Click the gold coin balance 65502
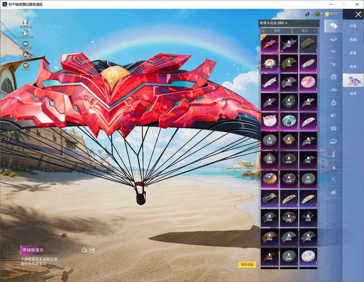Screen dimensions: 364x282 pyautogui.click(x=332, y=14)
